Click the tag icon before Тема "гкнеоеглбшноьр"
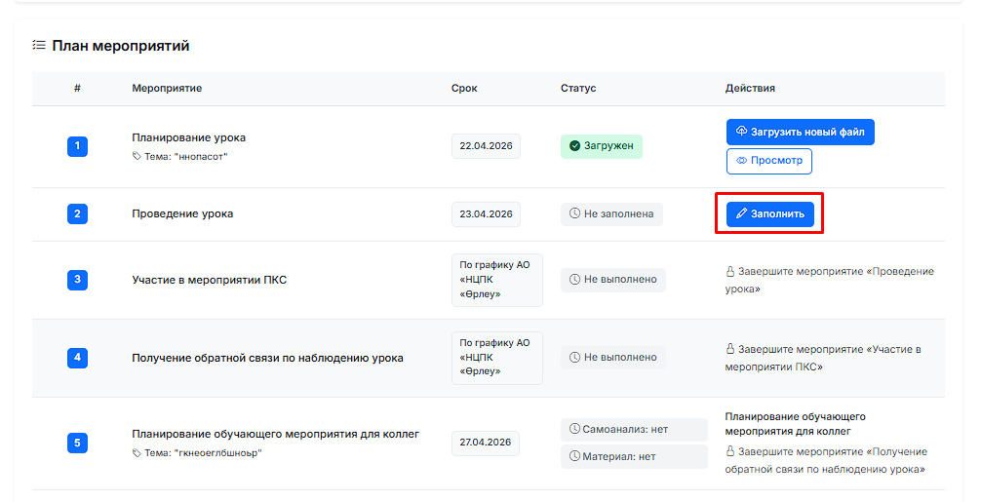 (137, 452)
